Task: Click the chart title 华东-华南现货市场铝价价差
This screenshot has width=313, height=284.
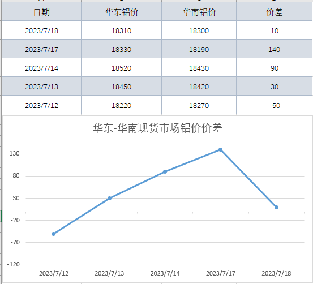Action: coord(157,128)
